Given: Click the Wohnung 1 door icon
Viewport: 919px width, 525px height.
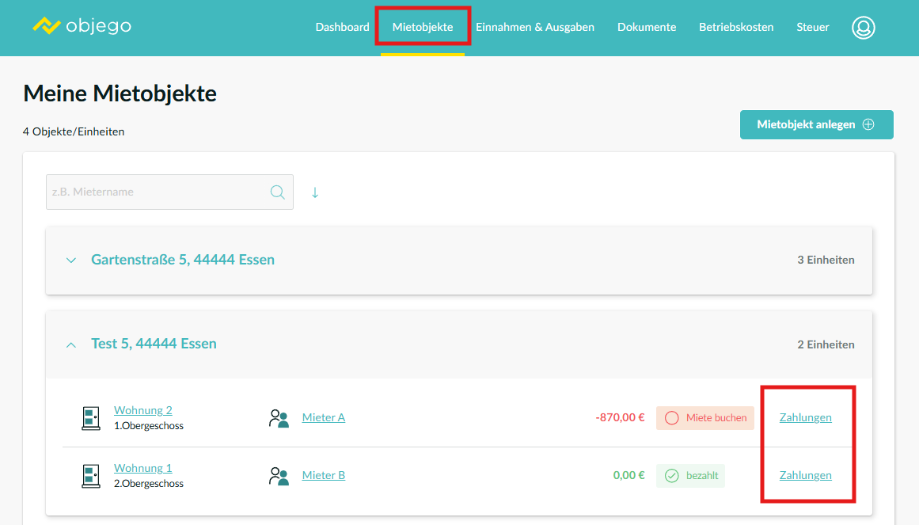Looking at the screenshot, I should [x=91, y=476].
